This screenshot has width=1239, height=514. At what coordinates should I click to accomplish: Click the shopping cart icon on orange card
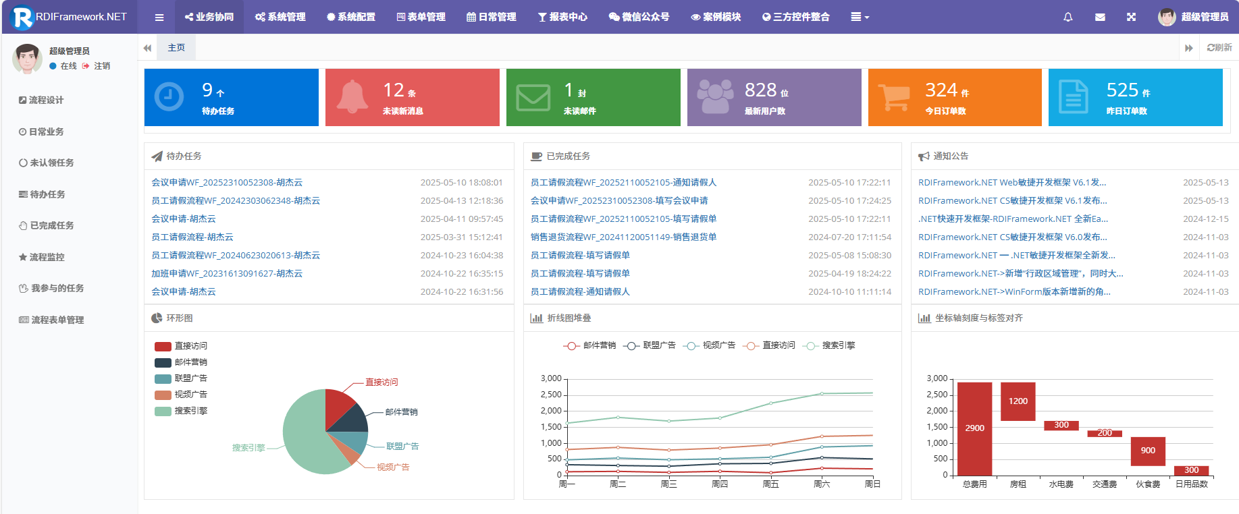tap(894, 97)
